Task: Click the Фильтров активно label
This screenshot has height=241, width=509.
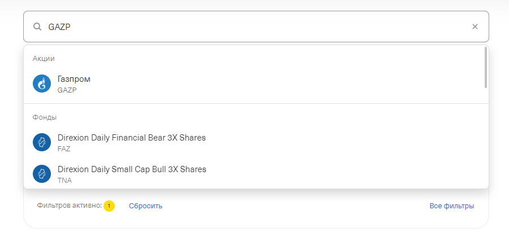Action: point(69,206)
